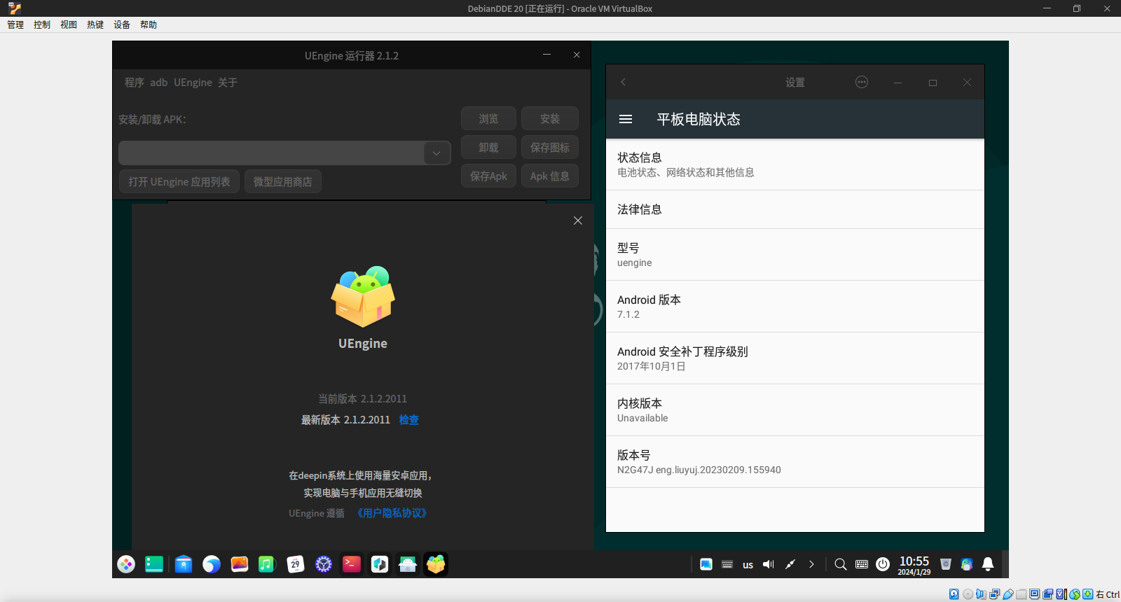Open the control center gear dock icon
This screenshot has height=602, width=1121.
pos(324,564)
